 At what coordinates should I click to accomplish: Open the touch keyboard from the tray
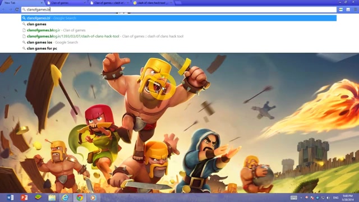click(x=294, y=198)
